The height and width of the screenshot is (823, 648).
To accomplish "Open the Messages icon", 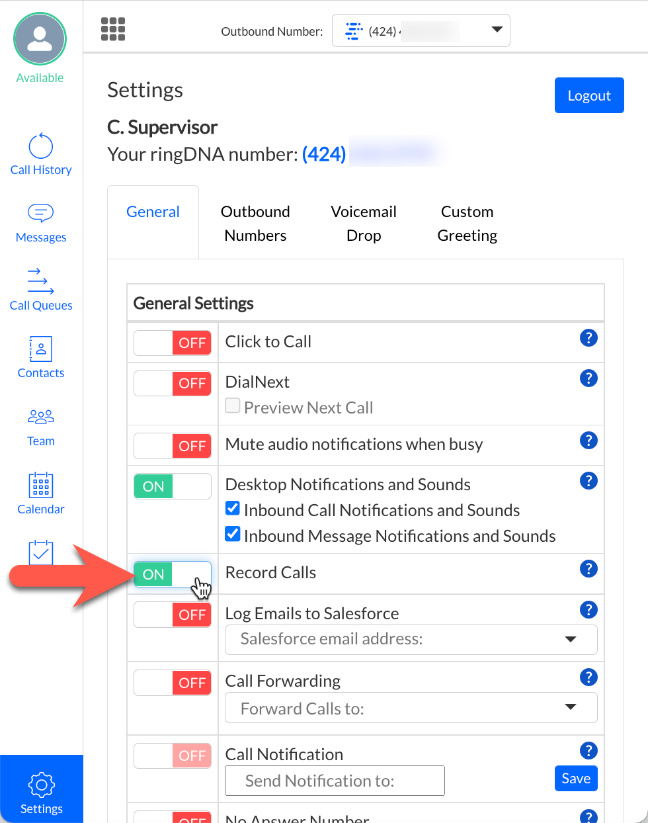I will point(40,222).
